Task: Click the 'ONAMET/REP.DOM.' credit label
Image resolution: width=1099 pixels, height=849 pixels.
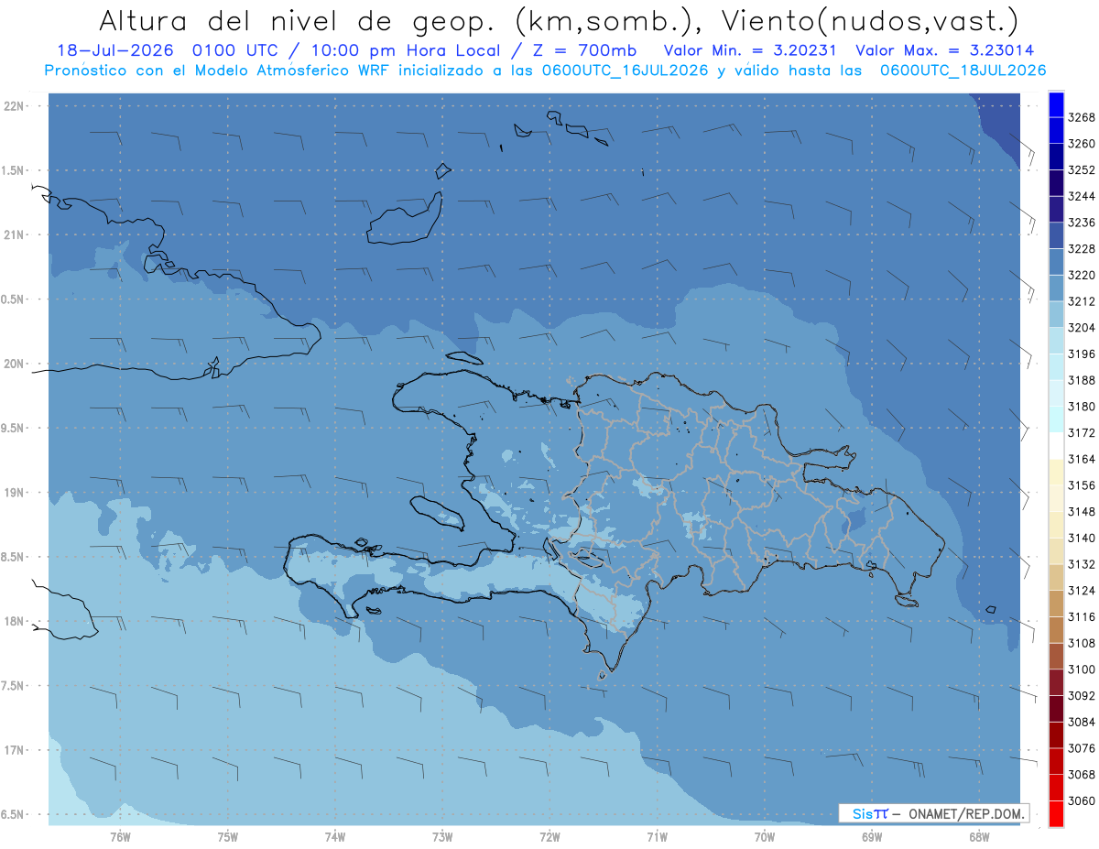Action: 965,813
